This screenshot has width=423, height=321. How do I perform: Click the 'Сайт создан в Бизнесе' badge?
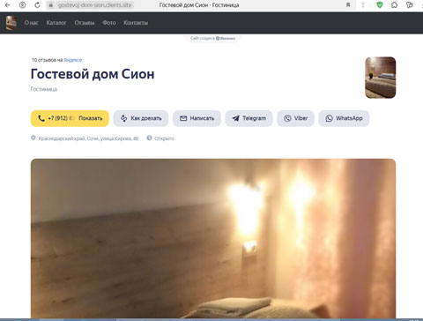212,38
